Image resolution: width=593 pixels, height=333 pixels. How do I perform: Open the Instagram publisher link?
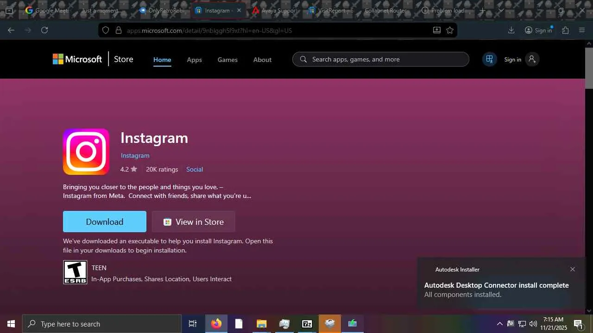click(x=135, y=155)
